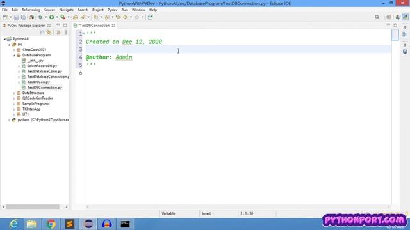Open the Run configurations dropdown arrow

pyautogui.click(x=57, y=17)
